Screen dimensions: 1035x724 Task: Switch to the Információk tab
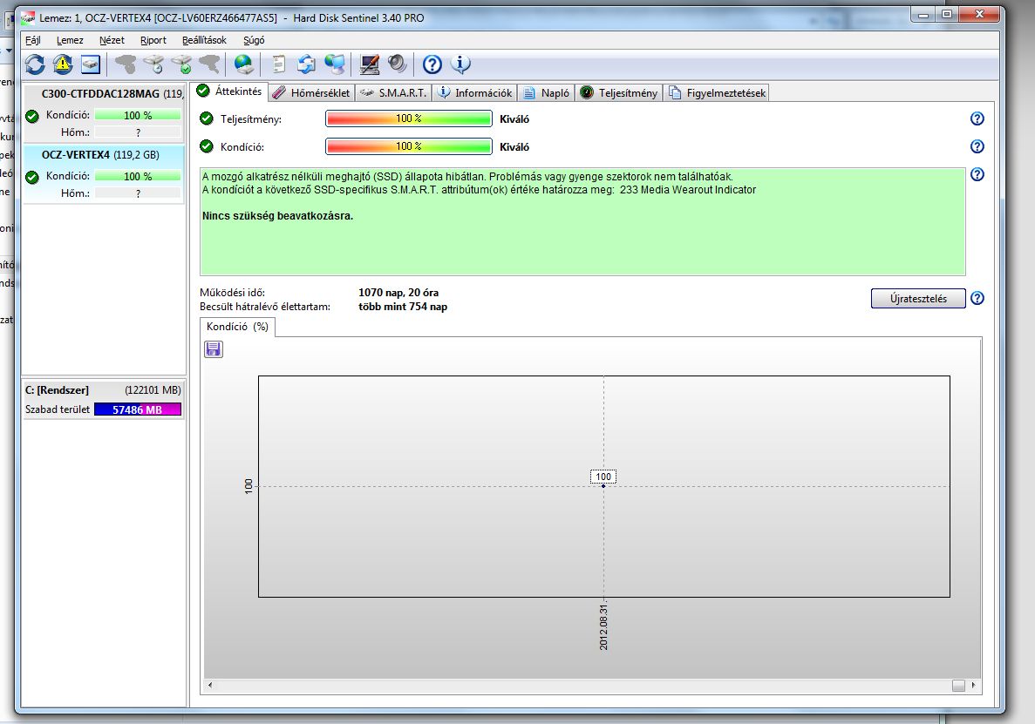(474, 93)
